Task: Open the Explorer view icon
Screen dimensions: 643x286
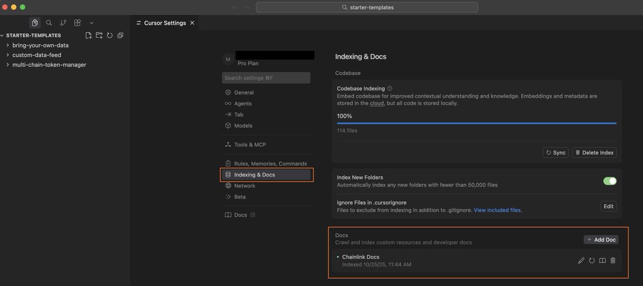Action: (35, 22)
